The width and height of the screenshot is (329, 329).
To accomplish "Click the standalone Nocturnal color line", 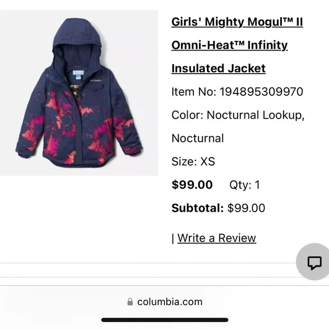I will pyautogui.click(x=197, y=138).
